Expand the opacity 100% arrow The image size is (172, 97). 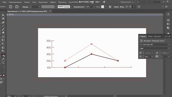click(94, 7)
